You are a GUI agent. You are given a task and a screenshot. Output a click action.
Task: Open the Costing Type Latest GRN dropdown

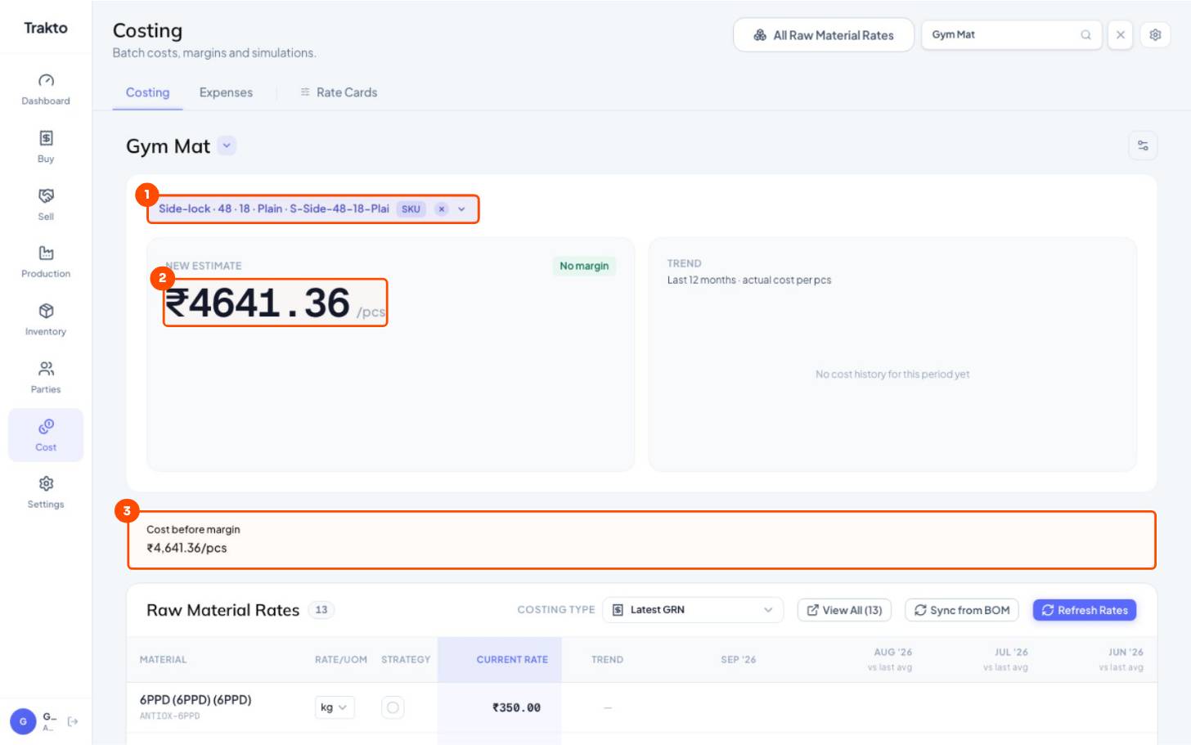coord(693,610)
